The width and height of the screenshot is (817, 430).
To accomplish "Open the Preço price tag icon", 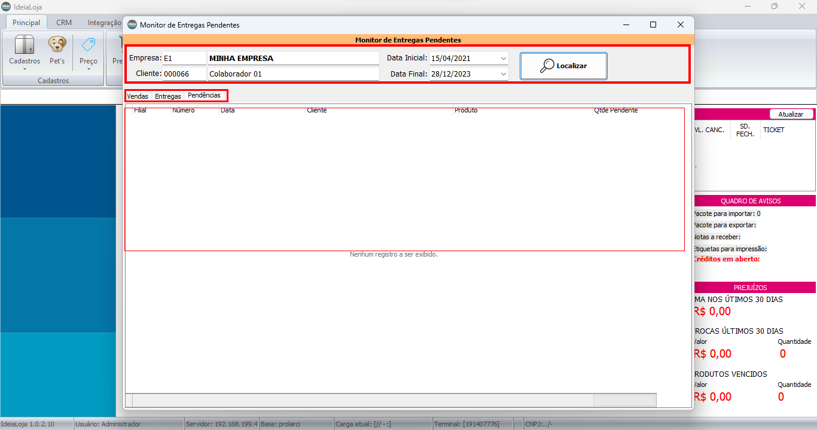I will coord(89,45).
